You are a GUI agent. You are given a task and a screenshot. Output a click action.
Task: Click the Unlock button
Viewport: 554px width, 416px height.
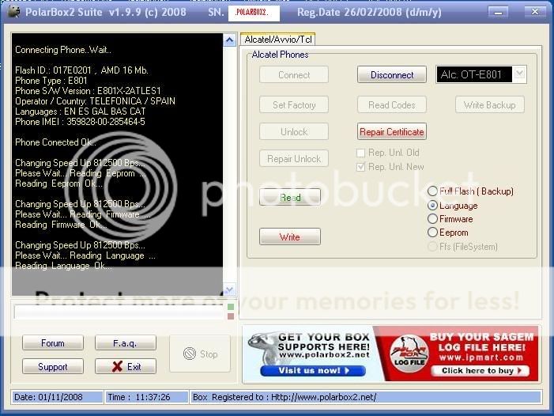[x=294, y=132]
